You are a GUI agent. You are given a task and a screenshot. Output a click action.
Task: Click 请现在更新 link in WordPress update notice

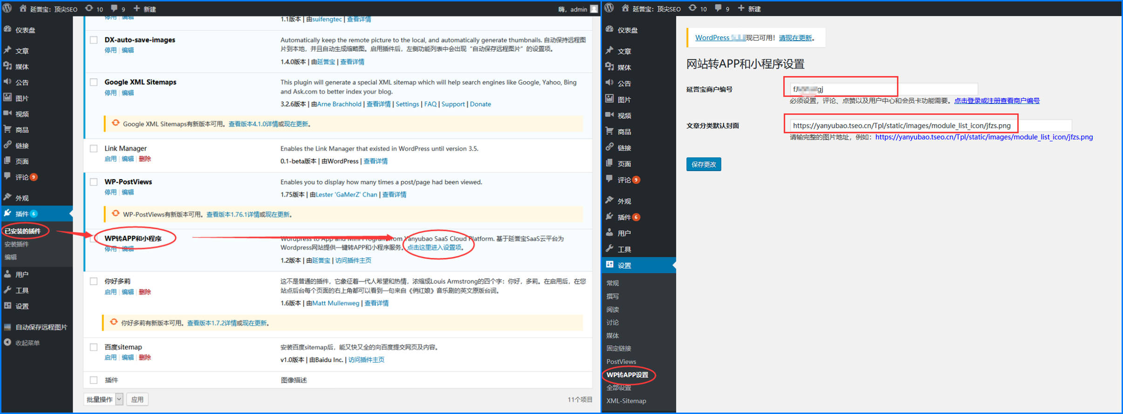click(795, 38)
